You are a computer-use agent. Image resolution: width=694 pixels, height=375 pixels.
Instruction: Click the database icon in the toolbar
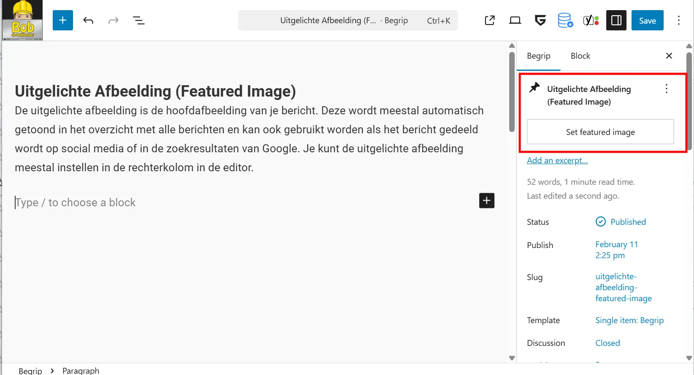point(565,20)
